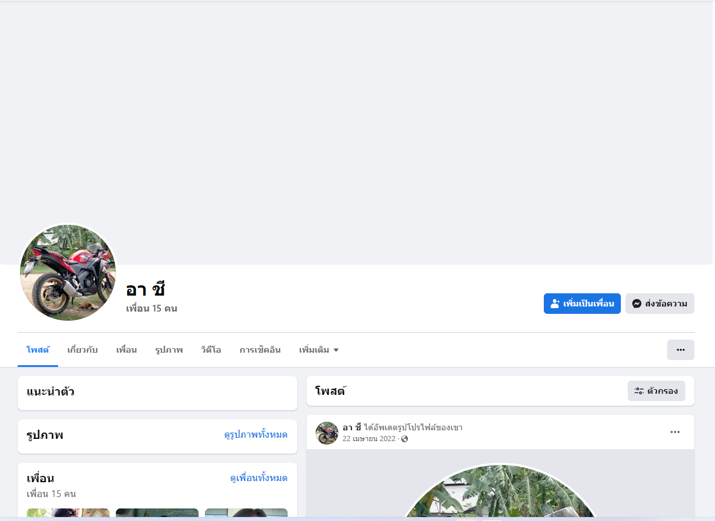Image resolution: width=715 pixels, height=521 pixels.
Task: Click ดูเพื่อนทั้งหมด link
Action: tap(259, 478)
